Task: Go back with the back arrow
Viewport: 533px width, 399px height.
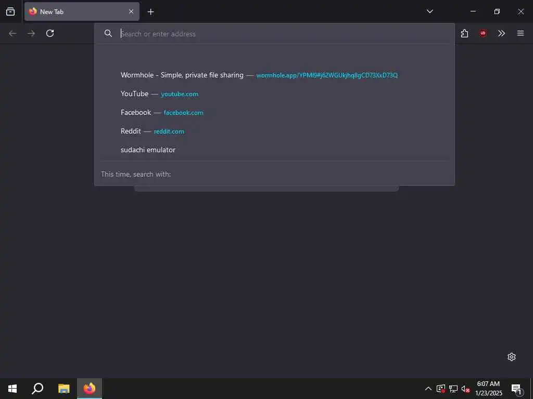Action: [12, 33]
